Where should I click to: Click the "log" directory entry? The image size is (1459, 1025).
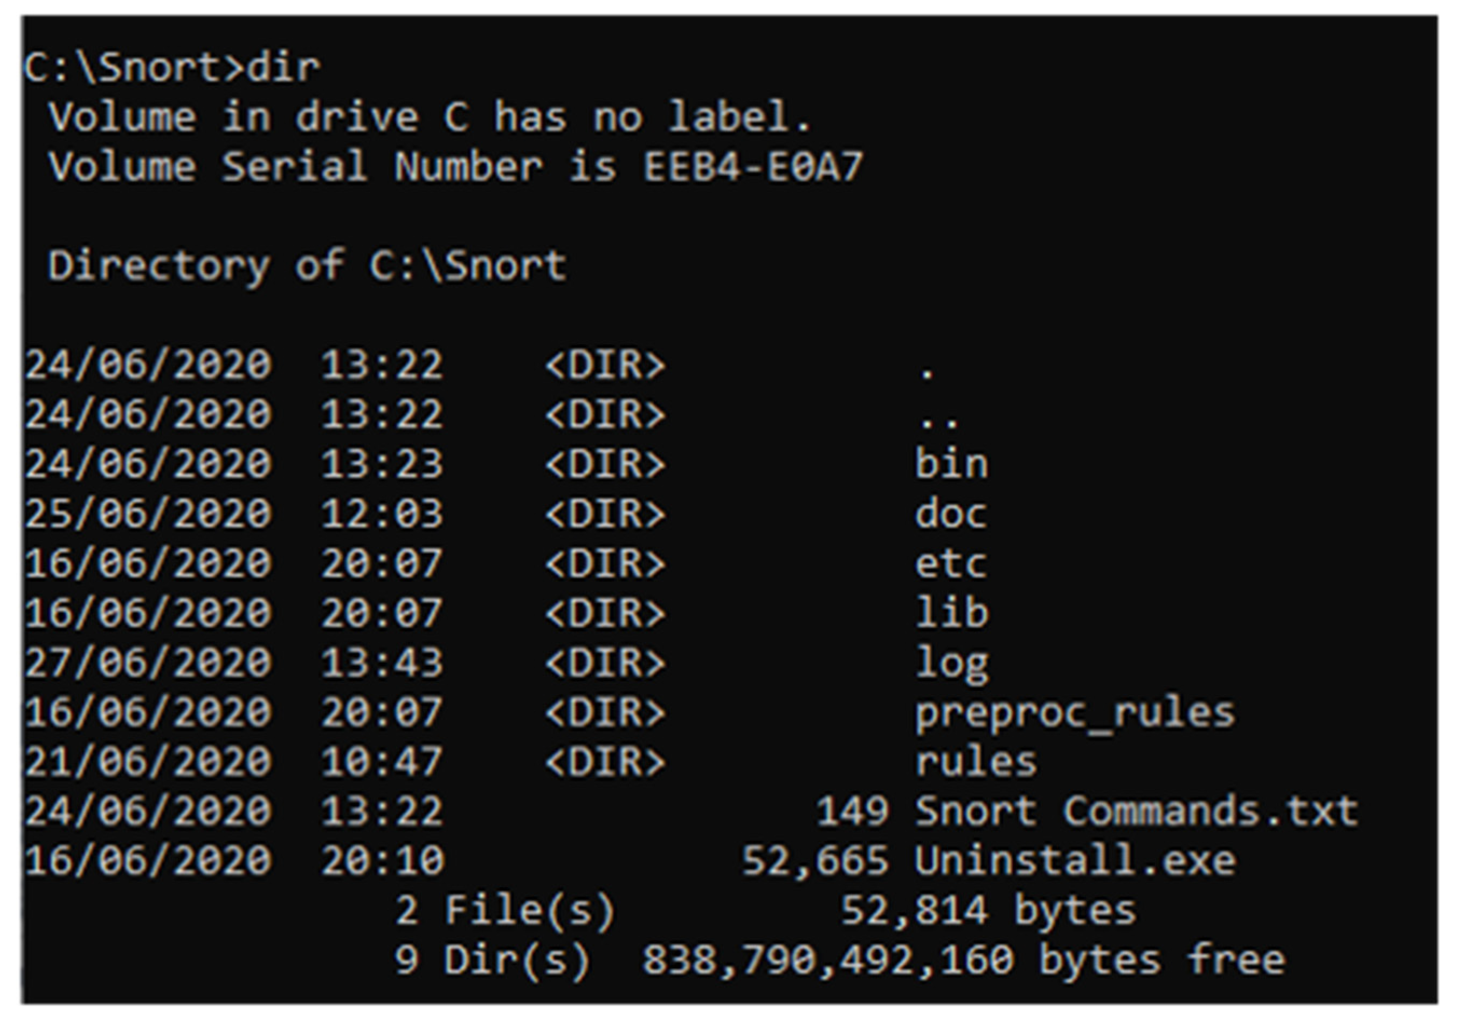[951, 663]
